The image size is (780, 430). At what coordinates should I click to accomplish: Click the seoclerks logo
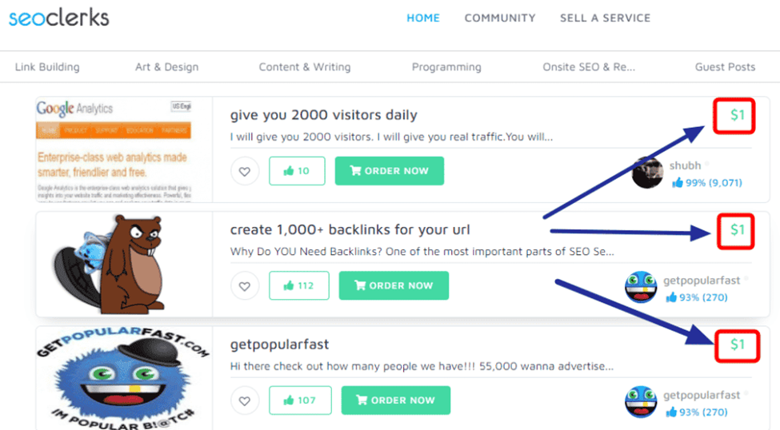[x=59, y=18]
